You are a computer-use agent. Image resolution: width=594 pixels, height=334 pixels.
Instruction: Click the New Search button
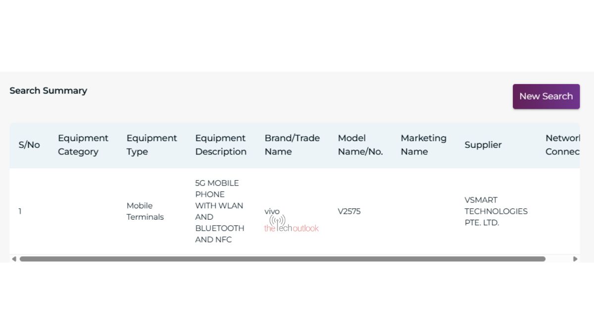pos(546,96)
